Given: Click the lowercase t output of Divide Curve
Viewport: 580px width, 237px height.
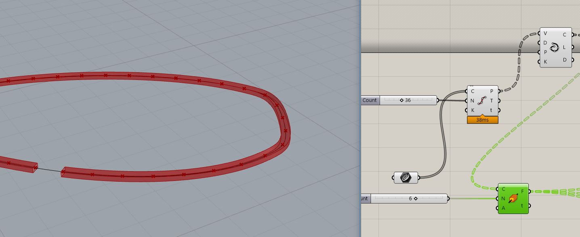Looking at the screenshot, I should point(492,110).
